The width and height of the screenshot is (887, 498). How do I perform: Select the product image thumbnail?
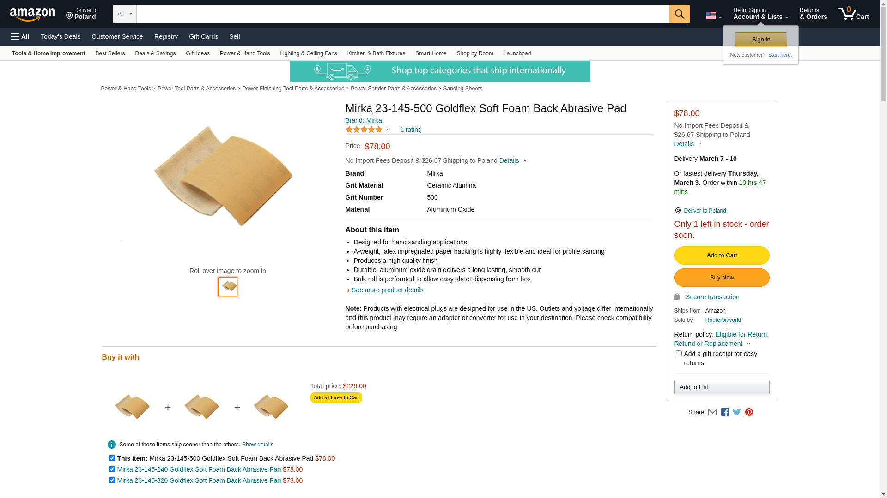[x=228, y=286]
